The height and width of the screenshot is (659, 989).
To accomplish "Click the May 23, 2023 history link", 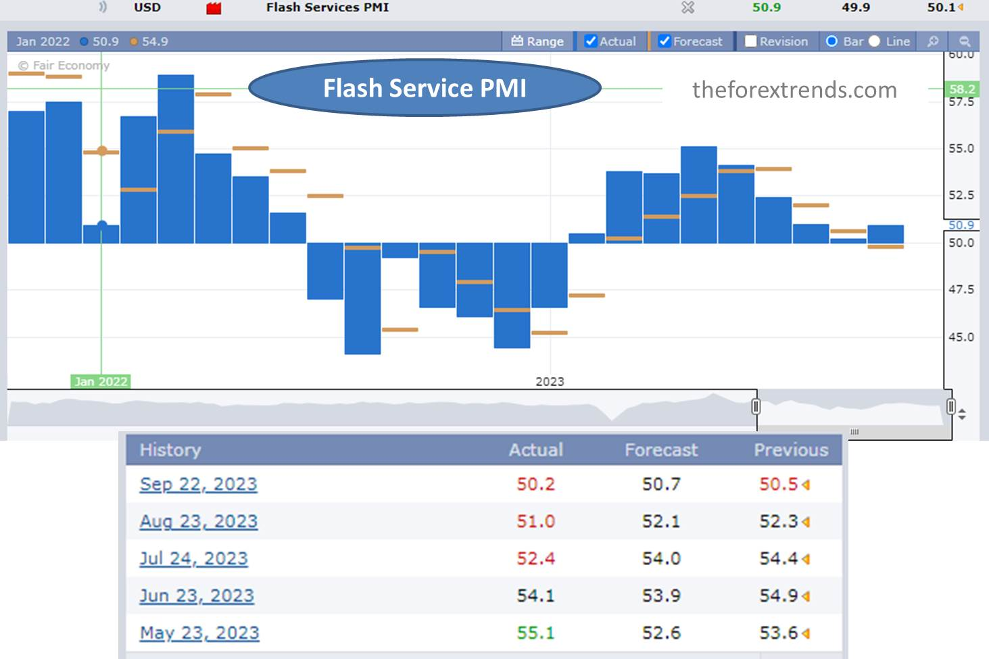I will click(x=199, y=633).
